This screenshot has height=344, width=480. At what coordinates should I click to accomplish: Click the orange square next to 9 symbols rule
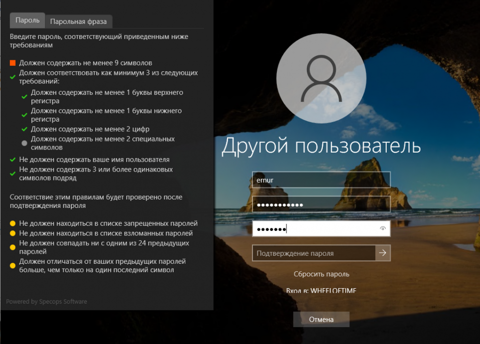click(x=13, y=63)
